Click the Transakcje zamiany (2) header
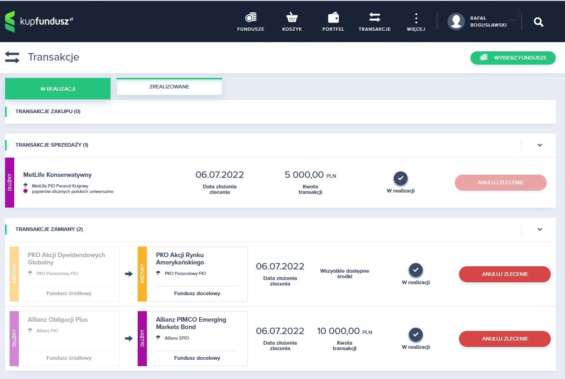Image resolution: width=565 pixels, height=379 pixels. (49, 229)
